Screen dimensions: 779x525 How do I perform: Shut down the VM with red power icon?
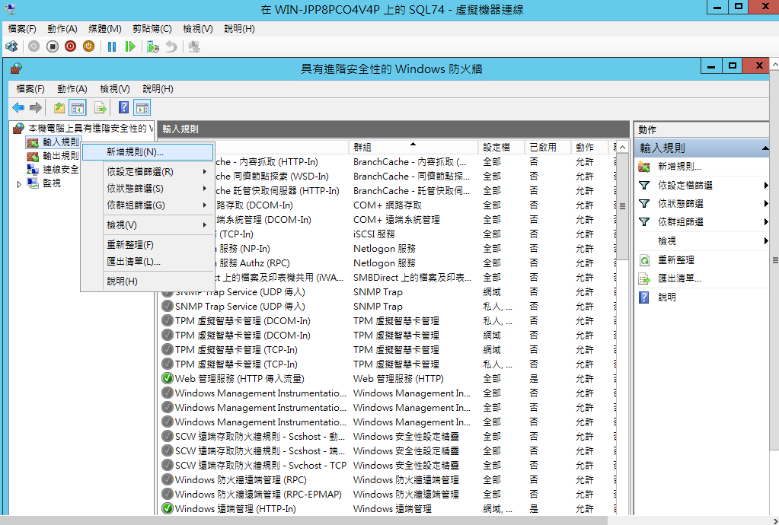click(x=71, y=46)
